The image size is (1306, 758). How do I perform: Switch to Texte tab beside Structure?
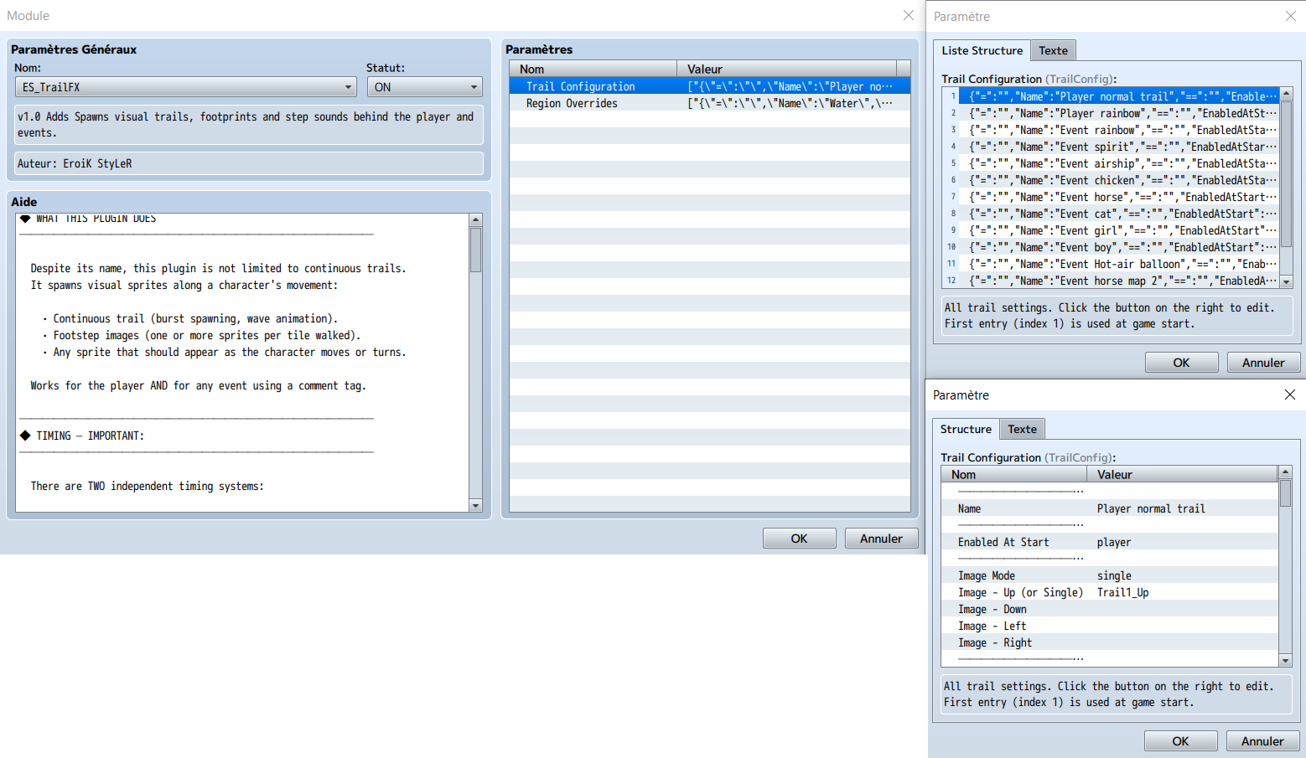pyautogui.click(x=1022, y=430)
